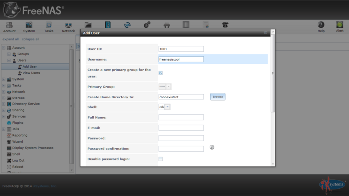Uncheck Create a new primary group checkbox
The width and height of the screenshot is (349, 196).
point(161,73)
